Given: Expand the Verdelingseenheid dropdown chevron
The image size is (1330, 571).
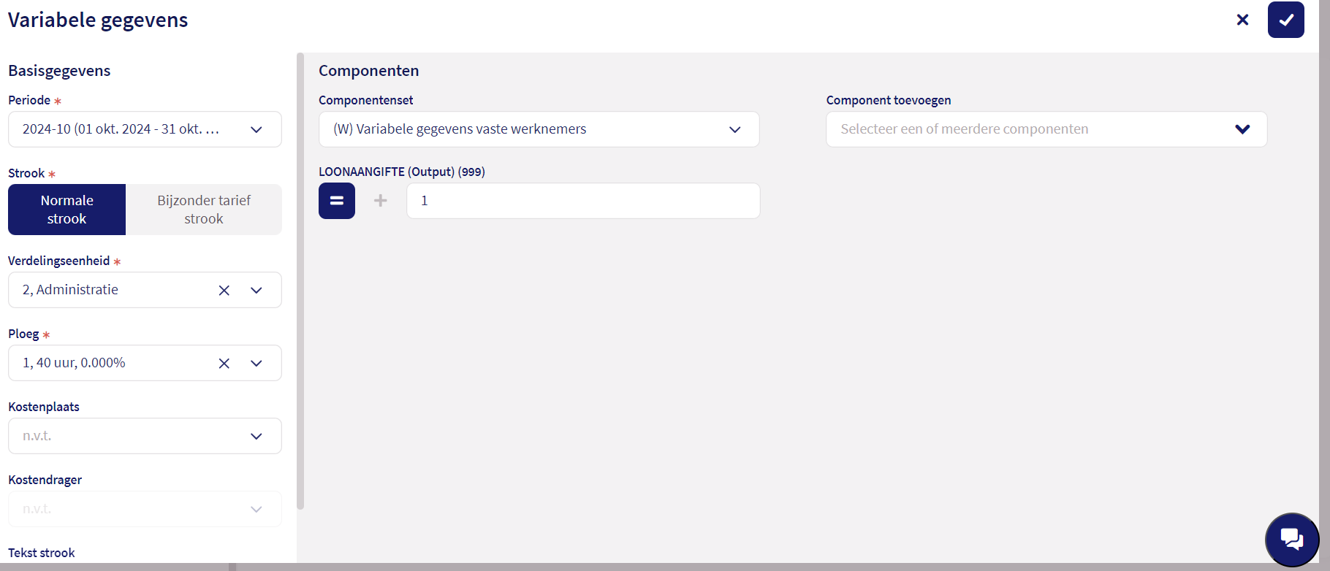Looking at the screenshot, I should pyautogui.click(x=256, y=291).
